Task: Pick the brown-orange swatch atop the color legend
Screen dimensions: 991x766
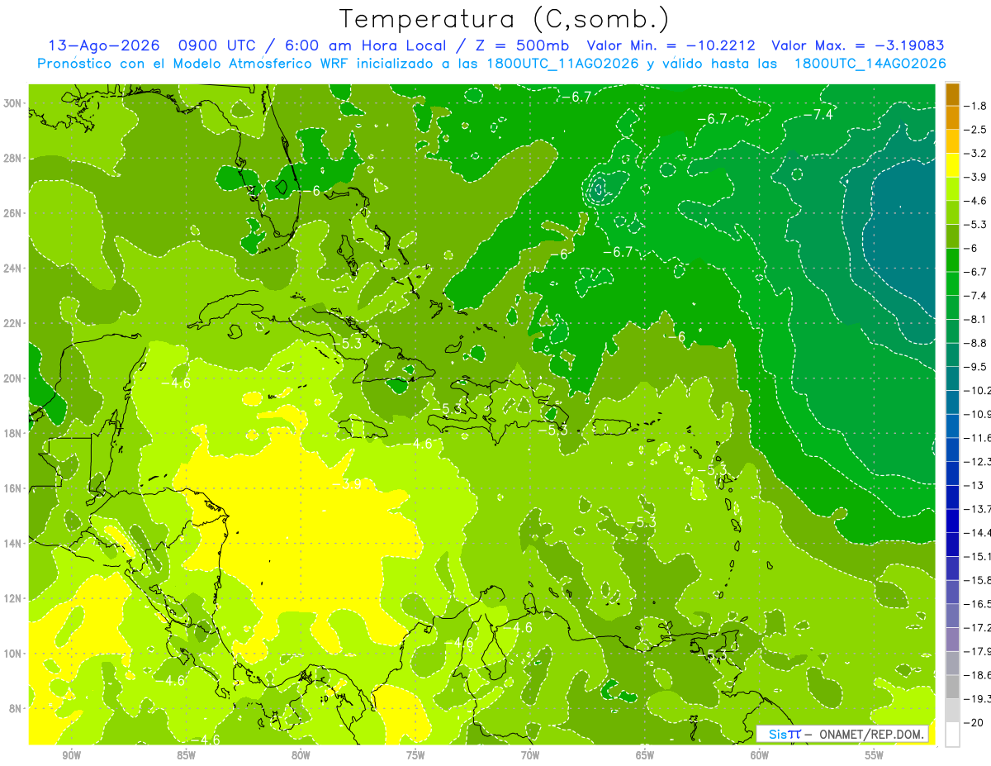Action: tap(952, 94)
